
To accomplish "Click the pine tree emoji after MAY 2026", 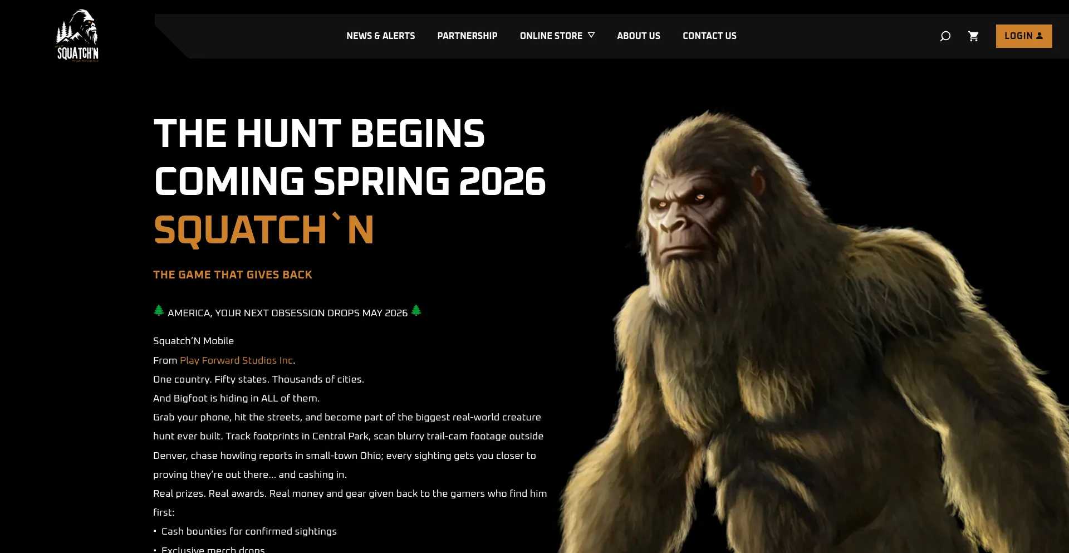I will 416,310.
